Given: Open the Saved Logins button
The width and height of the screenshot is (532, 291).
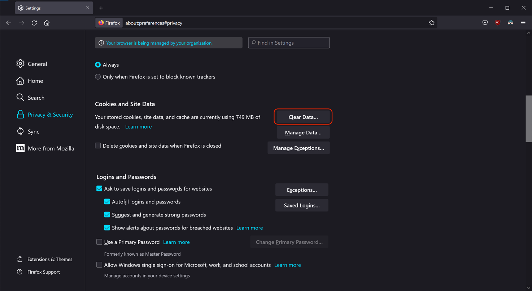Looking at the screenshot, I should point(302,205).
